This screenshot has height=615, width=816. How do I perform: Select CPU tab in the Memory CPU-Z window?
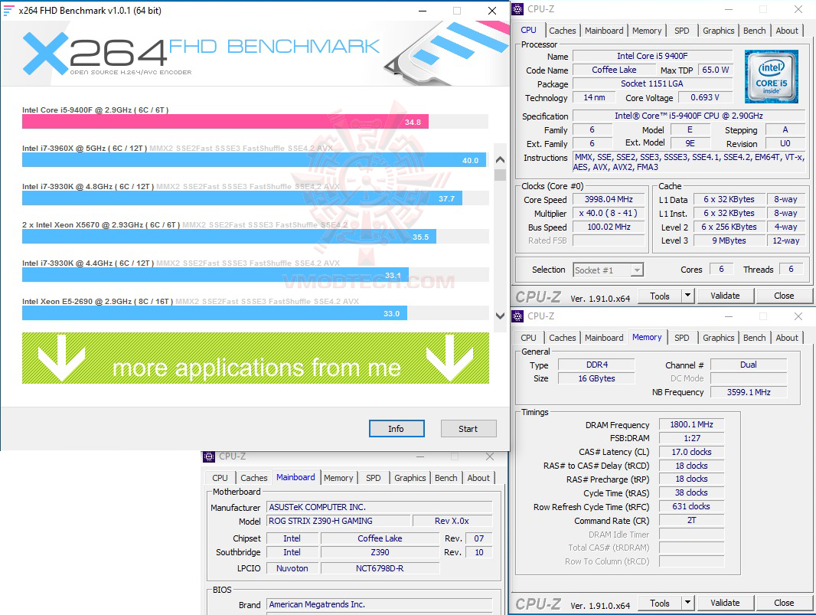pyautogui.click(x=528, y=338)
